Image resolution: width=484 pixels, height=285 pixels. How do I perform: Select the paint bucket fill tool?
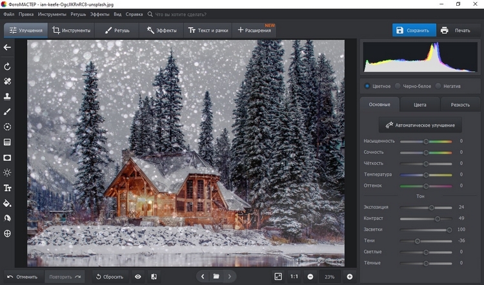(7, 203)
